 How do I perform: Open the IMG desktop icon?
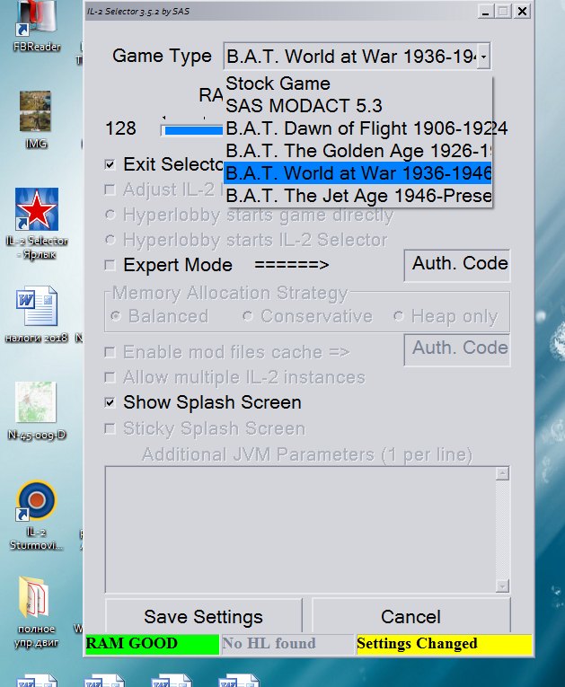point(36,119)
